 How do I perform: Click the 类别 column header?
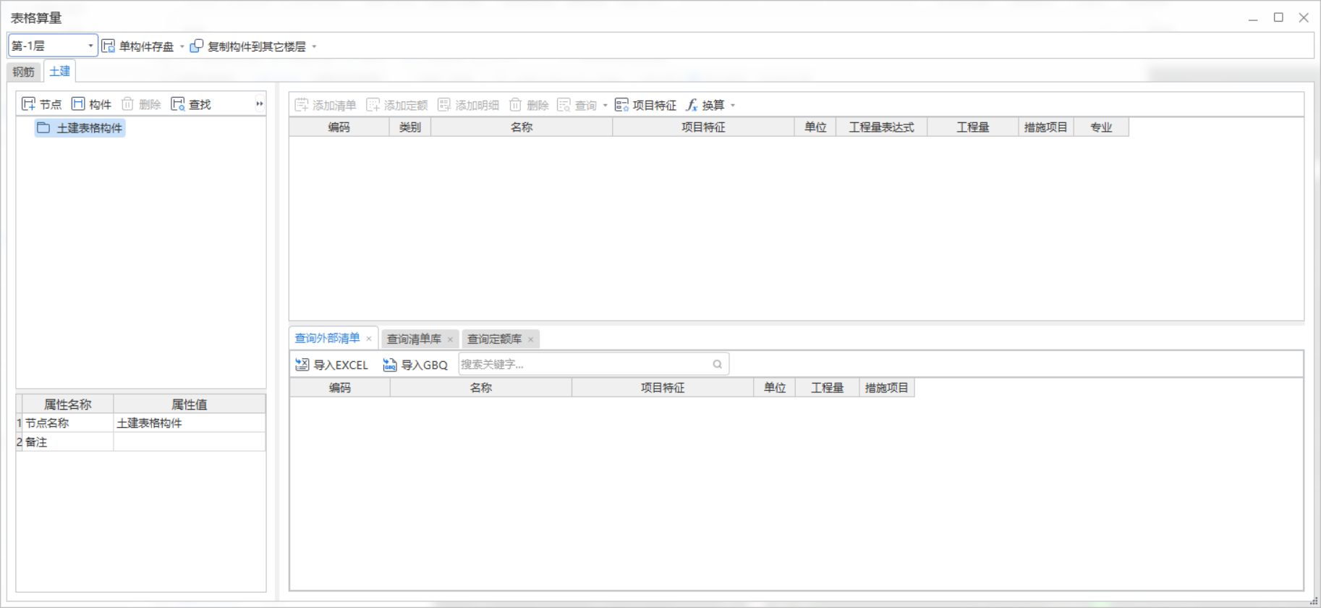tap(410, 127)
